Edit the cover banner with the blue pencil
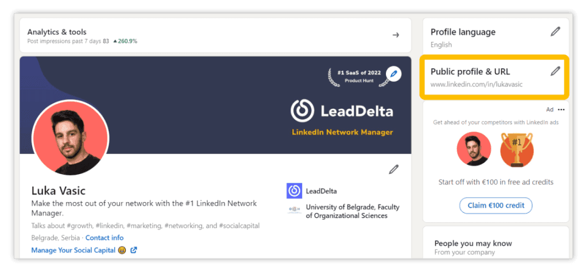 pos(393,74)
